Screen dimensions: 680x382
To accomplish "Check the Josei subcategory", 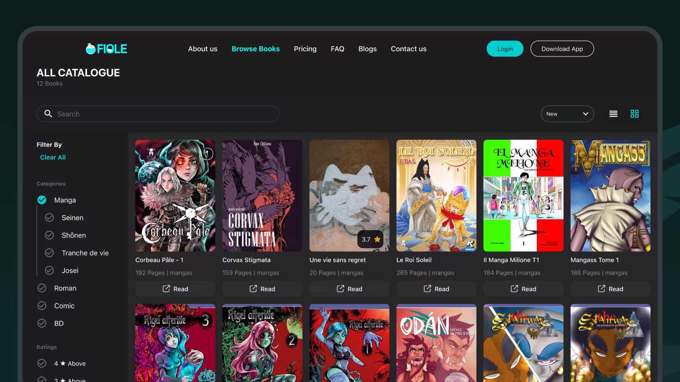I will (49, 270).
